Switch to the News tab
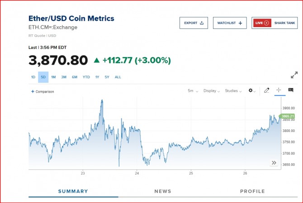 click(163, 191)
